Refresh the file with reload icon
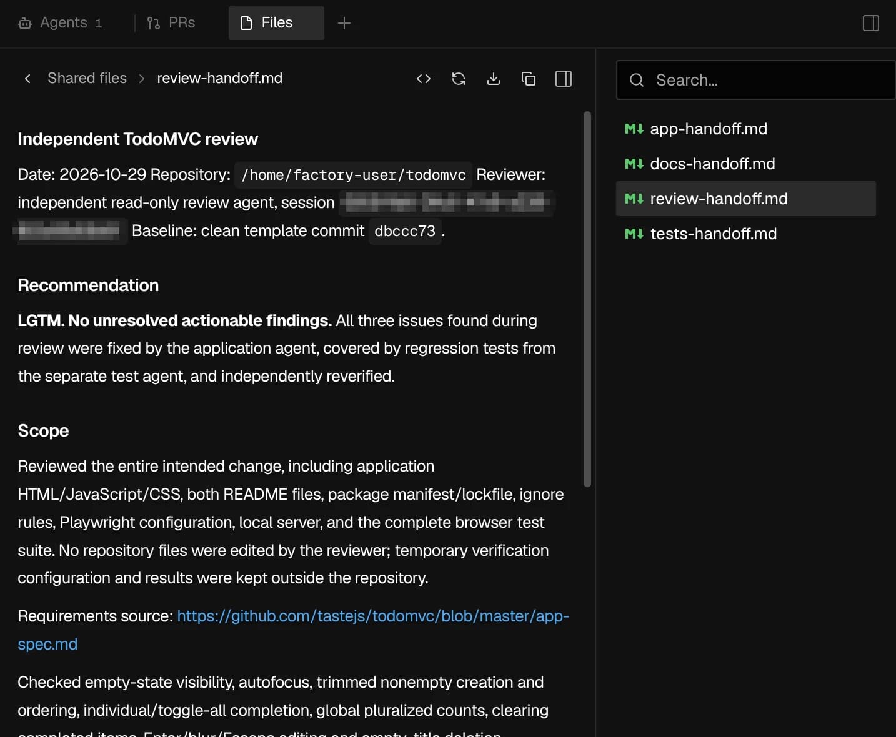The width and height of the screenshot is (896, 737). tap(459, 79)
